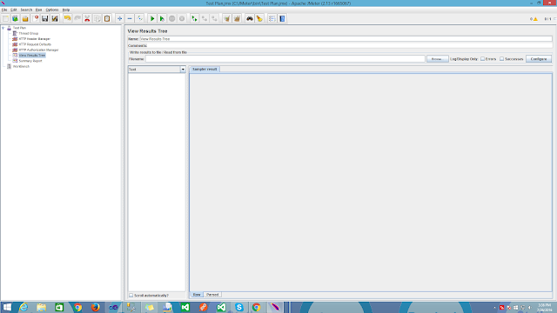The image size is (557, 313).
Task: Click the Toggle enable/disable icon
Action: click(139, 18)
